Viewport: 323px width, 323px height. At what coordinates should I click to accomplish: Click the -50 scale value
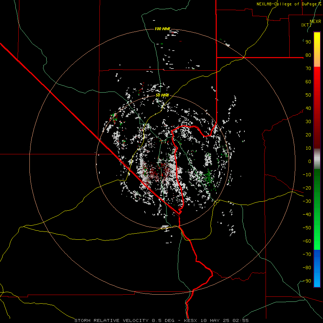tap(307, 228)
